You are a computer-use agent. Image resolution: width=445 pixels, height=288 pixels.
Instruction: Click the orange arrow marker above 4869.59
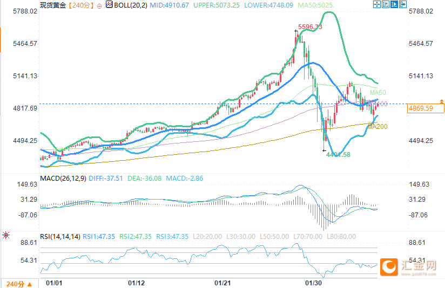tap(442, 101)
